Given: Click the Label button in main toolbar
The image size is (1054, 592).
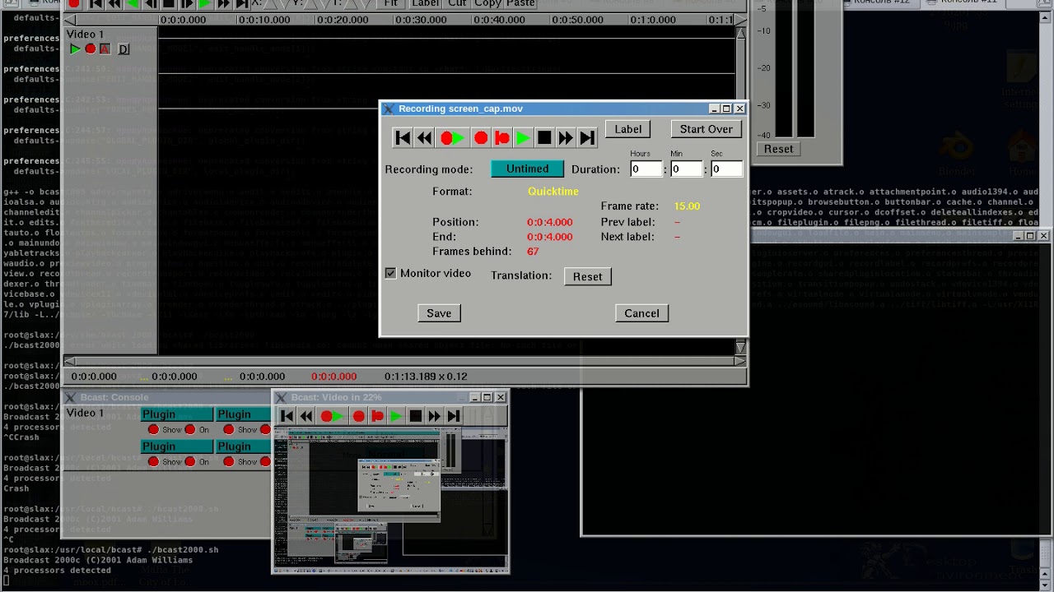Looking at the screenshot, I should (425, 3).
